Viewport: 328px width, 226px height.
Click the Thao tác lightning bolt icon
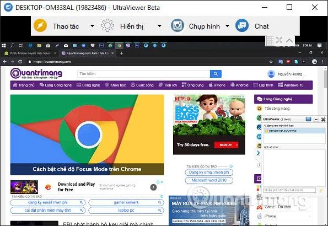pos(40,25)
